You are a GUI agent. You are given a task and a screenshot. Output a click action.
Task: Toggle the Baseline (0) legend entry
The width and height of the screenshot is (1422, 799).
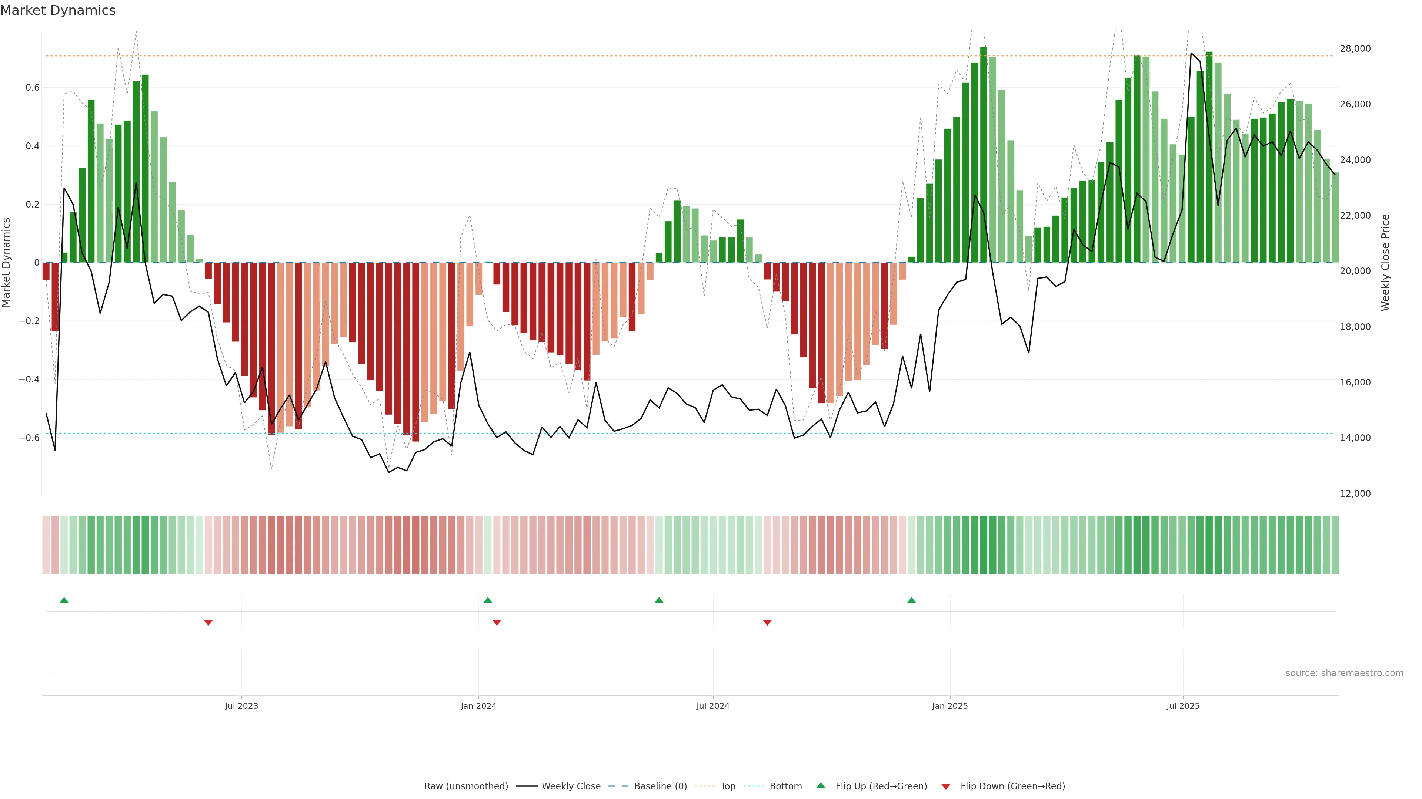point(660,786)
